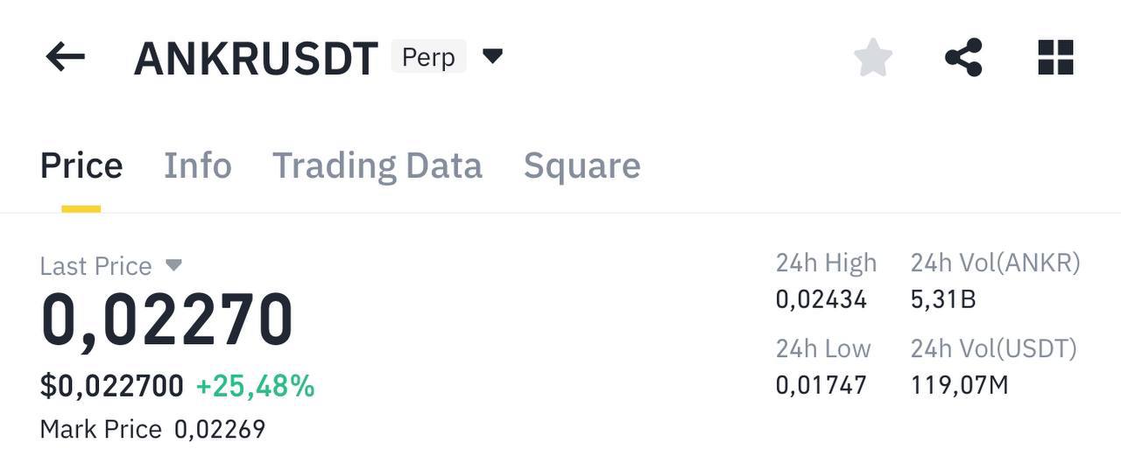The image size is (1121, 470).
Task: Go back using the left arrow
Action: 66,58
